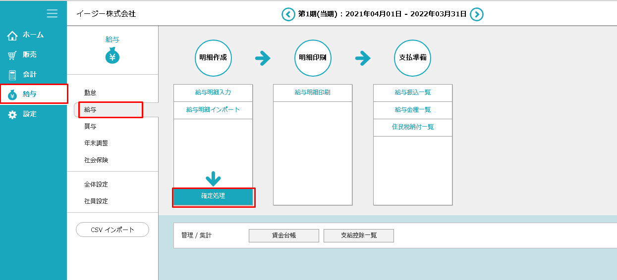617x280 pixels.
Task: Open 勤怠 submenu item
Action: pos(90,93)
